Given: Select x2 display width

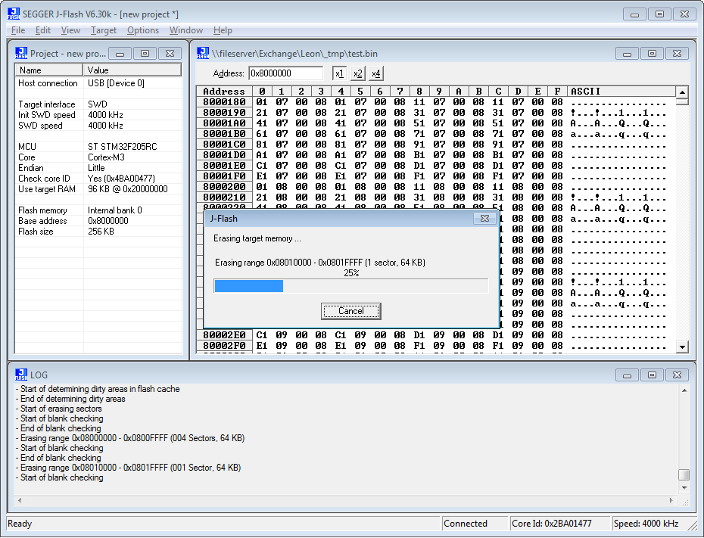Looking at the screenshot, I should [x=357, y=73].
